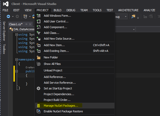Open the EDIT menu
The width and height of the screenshot is (160, 116).
(16, 10)
